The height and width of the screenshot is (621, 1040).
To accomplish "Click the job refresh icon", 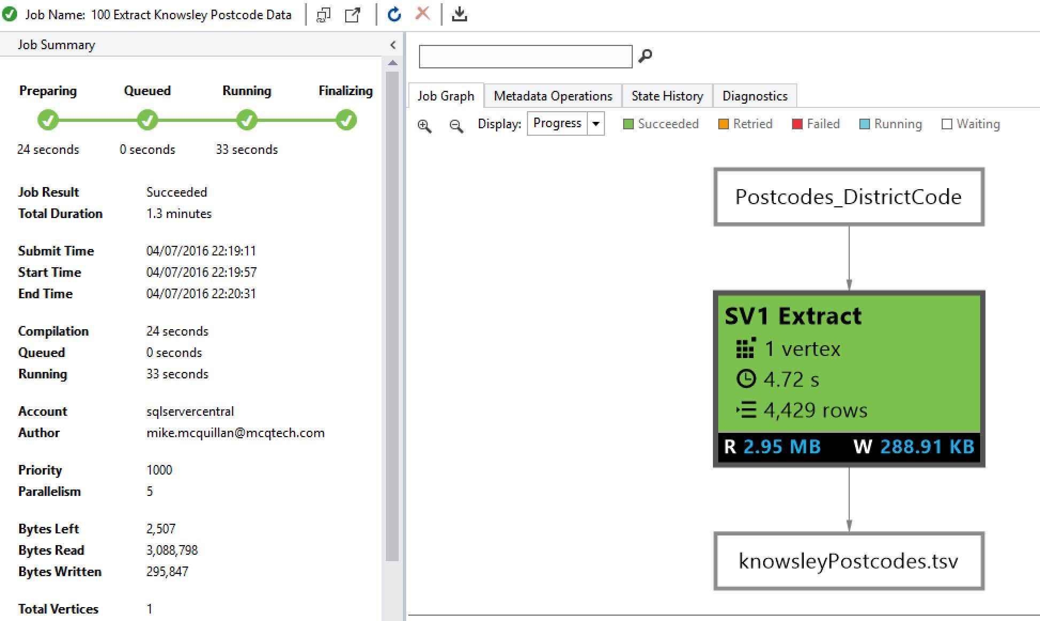I will [394, 14].
